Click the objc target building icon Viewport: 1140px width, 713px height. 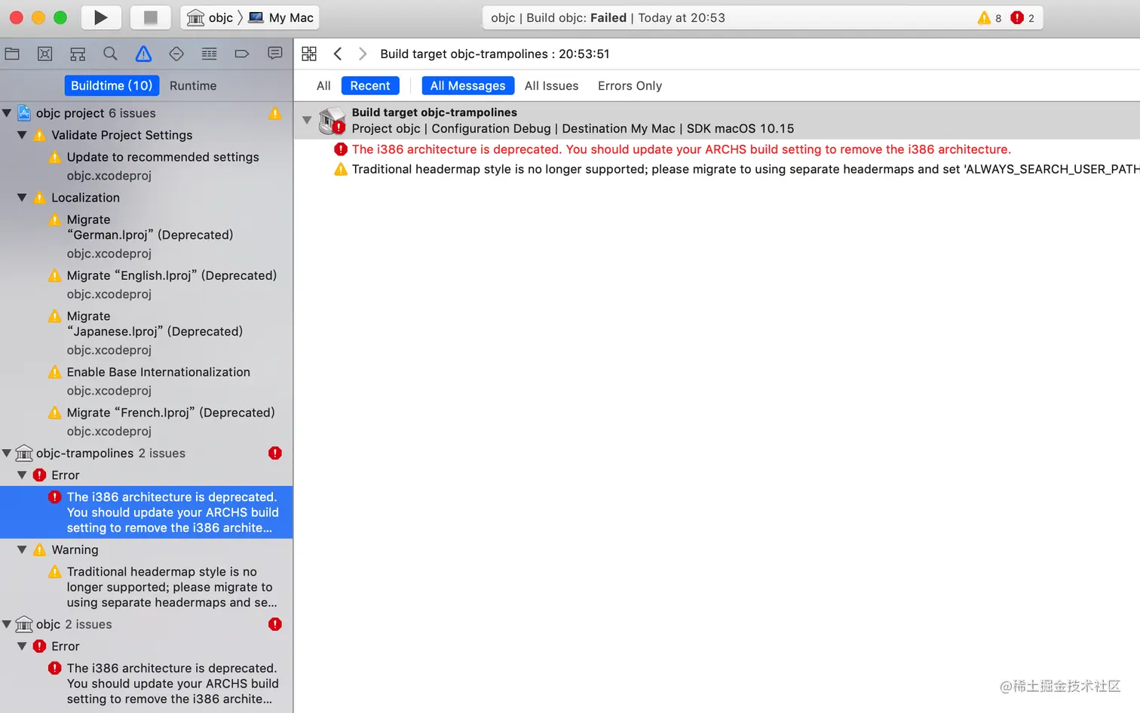click(x=24, y=625)
